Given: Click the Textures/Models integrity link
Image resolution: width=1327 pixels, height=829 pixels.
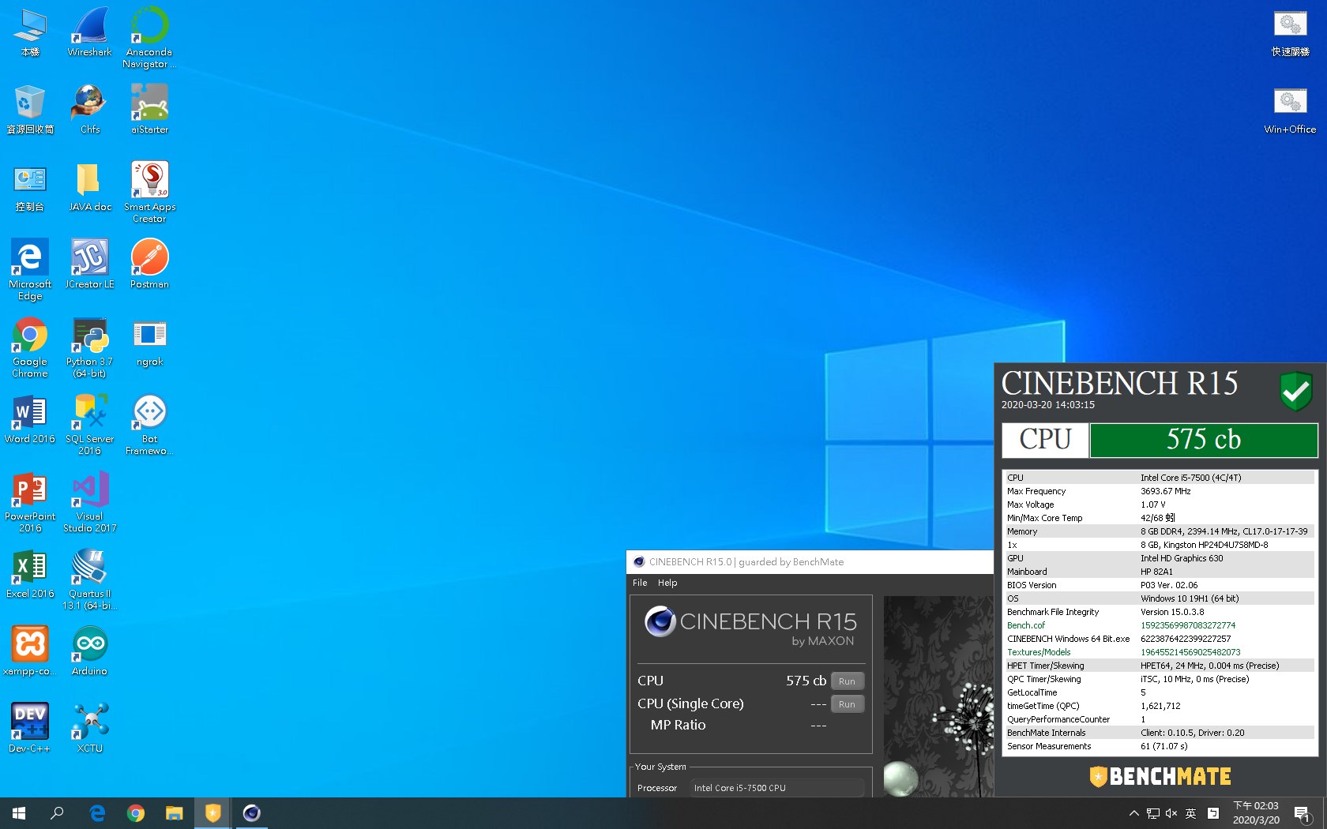Looking at the screenshot, I should point(1039,652).
